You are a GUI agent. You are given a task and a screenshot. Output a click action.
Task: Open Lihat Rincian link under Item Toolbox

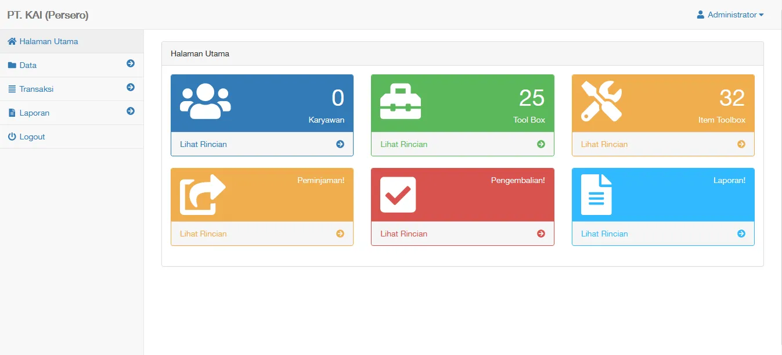(604, 144)
